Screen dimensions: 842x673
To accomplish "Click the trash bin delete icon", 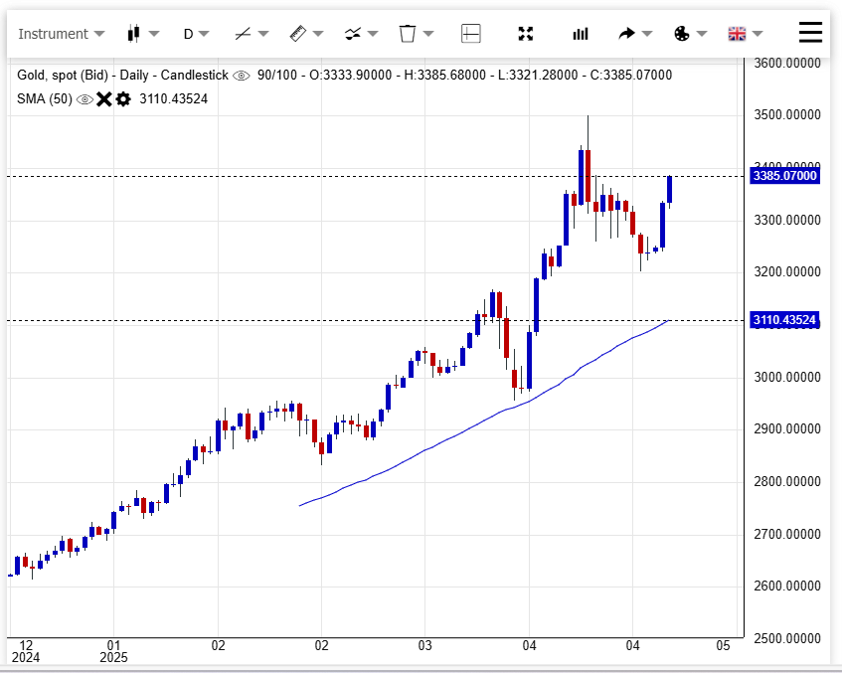I will 415,34.
